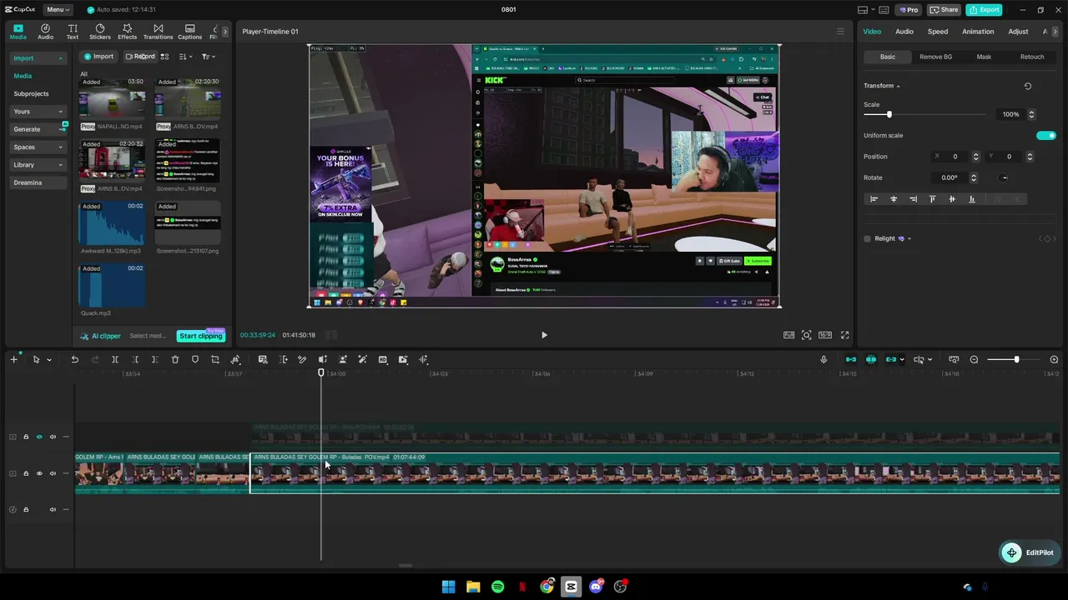1068x600 pixels.
Task: Open the Menu dropdown
Action: pyautogui.click(x=57, y=10)
